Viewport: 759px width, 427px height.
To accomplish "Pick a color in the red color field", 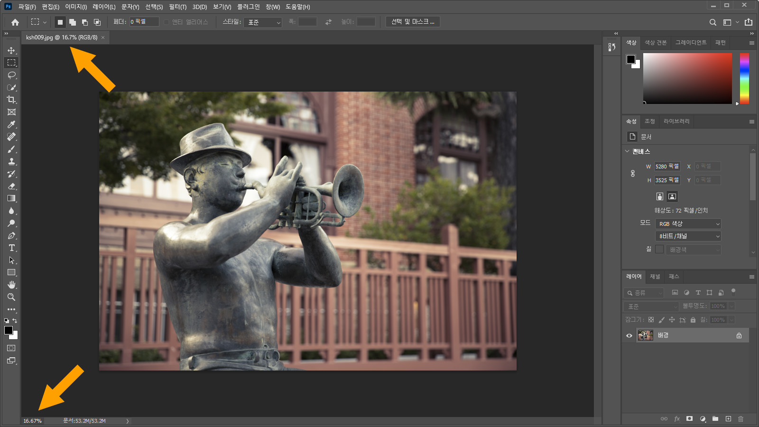I will [687, 78].
